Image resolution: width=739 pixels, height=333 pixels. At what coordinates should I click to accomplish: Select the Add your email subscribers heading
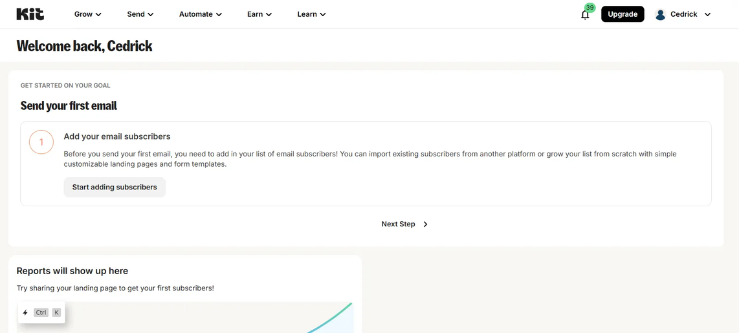coord(117,136)
